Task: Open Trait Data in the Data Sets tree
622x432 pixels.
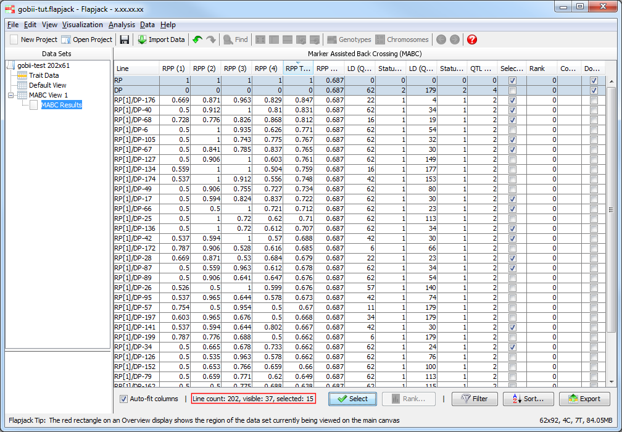Action: point(44,75)
